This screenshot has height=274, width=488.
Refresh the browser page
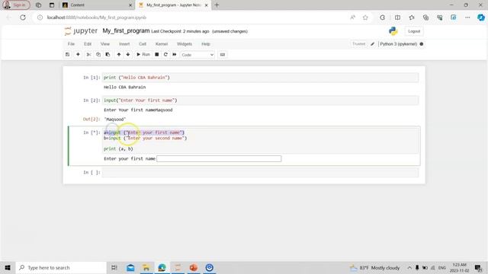(x=23, y=18)
